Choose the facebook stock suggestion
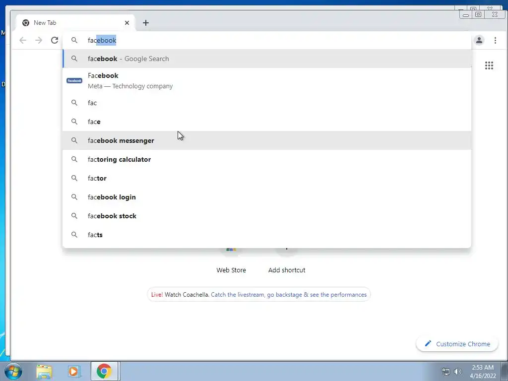This screenshot has height=381, width=508. [x=266, y=216]
